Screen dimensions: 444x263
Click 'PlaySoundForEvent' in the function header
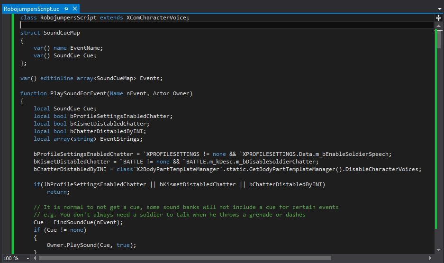click(78, 93)
